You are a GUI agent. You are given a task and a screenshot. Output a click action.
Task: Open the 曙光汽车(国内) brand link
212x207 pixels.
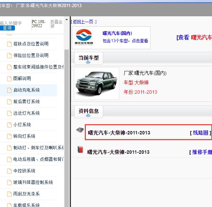point(117,33)
